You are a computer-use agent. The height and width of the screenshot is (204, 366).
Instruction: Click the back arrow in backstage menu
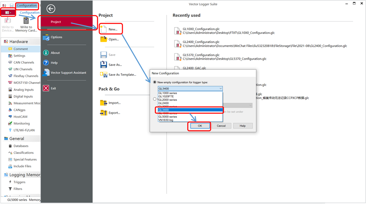coord(51,8)
